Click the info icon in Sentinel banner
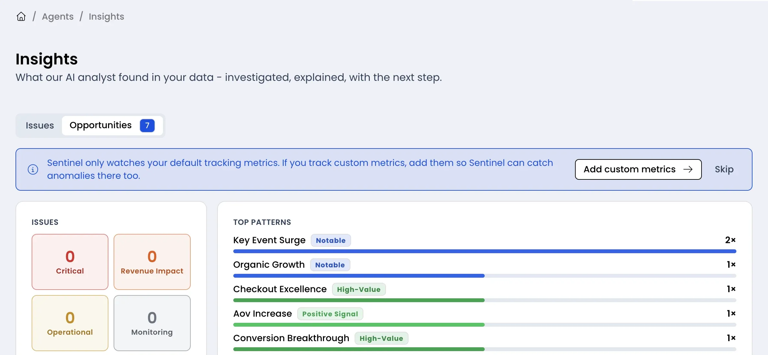The image size is (768, 355). point(33,169)
